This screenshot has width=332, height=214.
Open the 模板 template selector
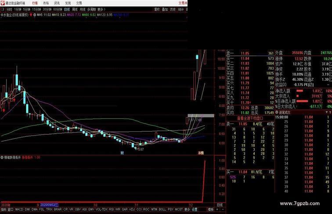[x=211, y=210]
